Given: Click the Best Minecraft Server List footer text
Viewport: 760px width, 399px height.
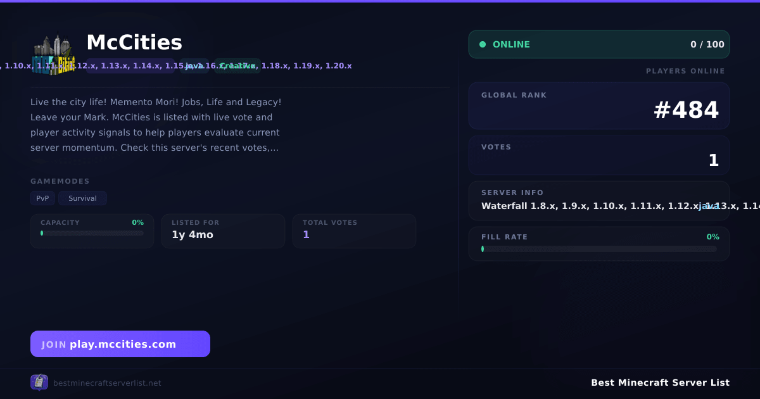Looking at the screenshot, I should click(x=660, y=383).
